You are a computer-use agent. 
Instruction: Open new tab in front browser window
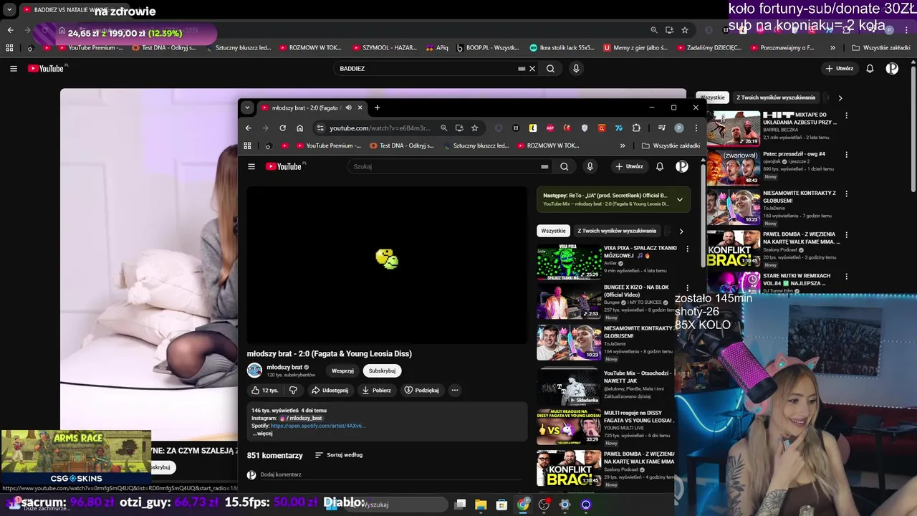pos(377,107)
